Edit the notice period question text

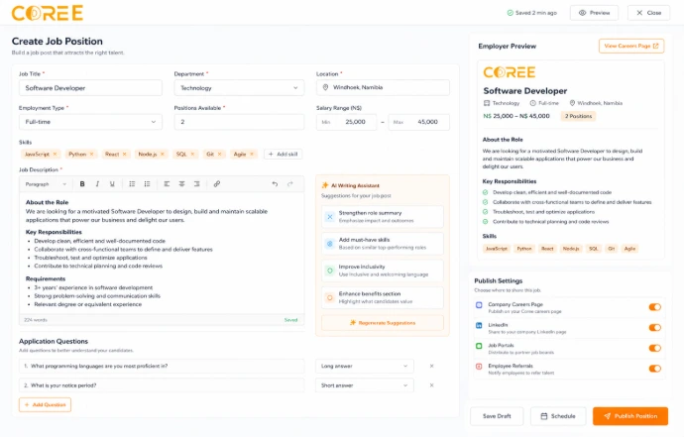[x=162, y=385]
